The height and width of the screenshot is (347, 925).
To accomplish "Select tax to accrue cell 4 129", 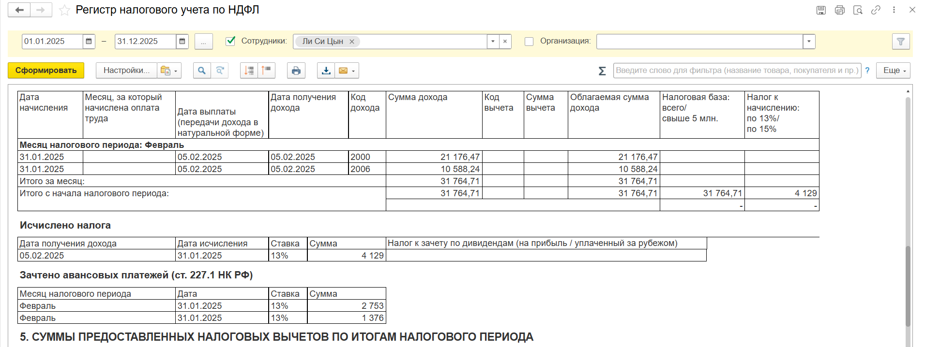I will pos(782,193).
